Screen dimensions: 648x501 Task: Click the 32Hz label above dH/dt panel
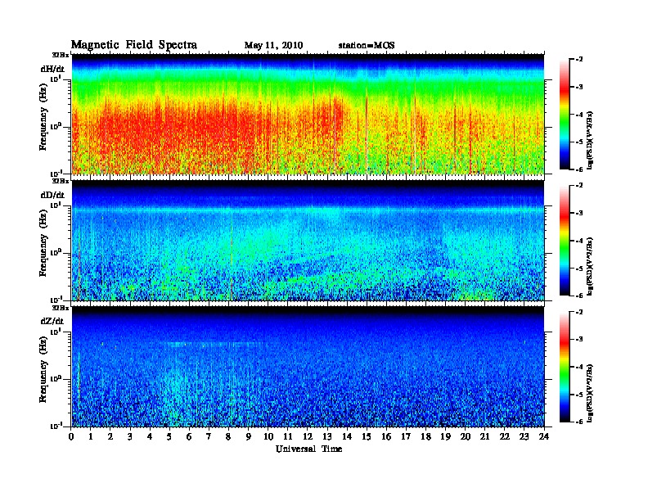tap(61, 55)
